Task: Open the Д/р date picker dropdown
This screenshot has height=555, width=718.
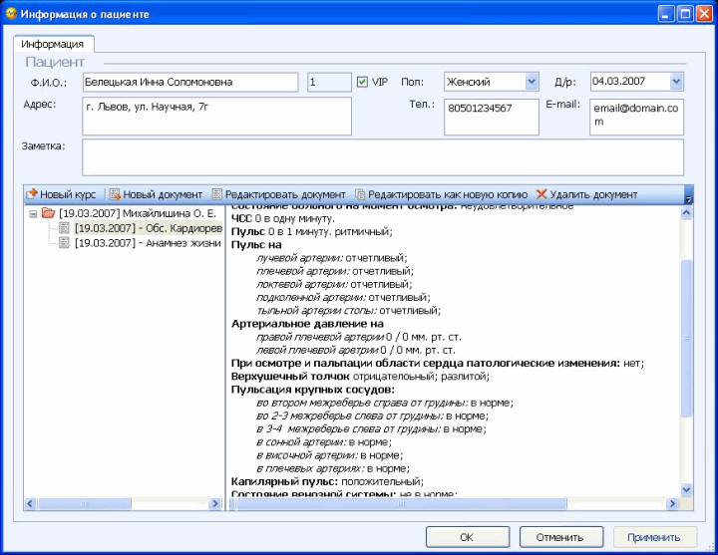Action: tap(677, 81)
